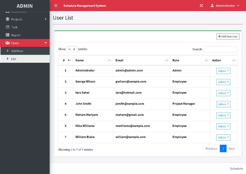Screen dimensions: 246x174
Task: Focus the Search input field
Action: click(x=220, y=49)
